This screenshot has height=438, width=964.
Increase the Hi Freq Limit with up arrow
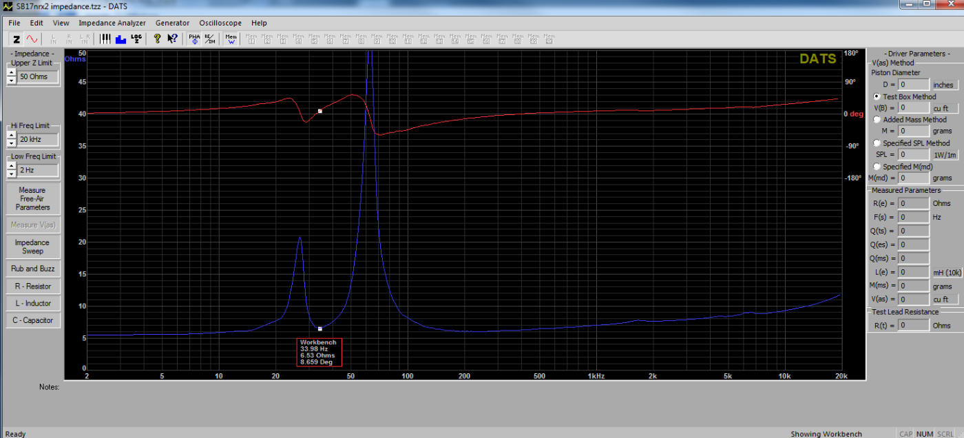(11, 136)
